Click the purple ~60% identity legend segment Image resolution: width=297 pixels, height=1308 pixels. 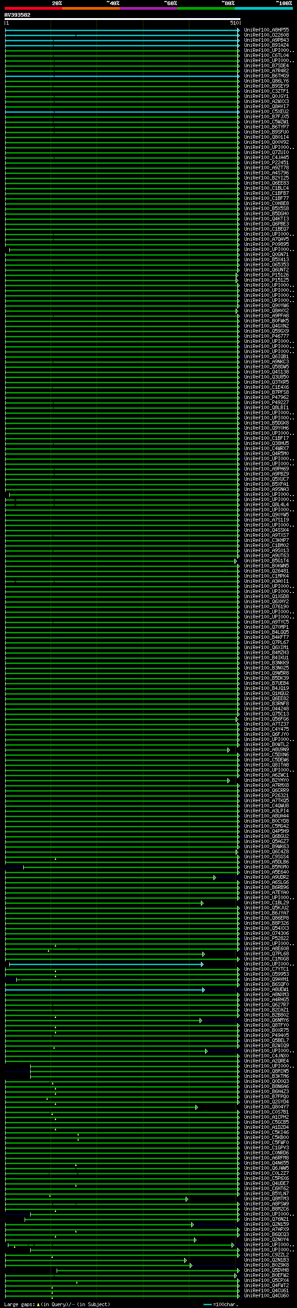click(x=149, y=9)
